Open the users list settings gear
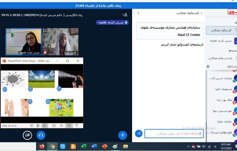The width and height of the screenshot is (237, 151). pos(208,66)
